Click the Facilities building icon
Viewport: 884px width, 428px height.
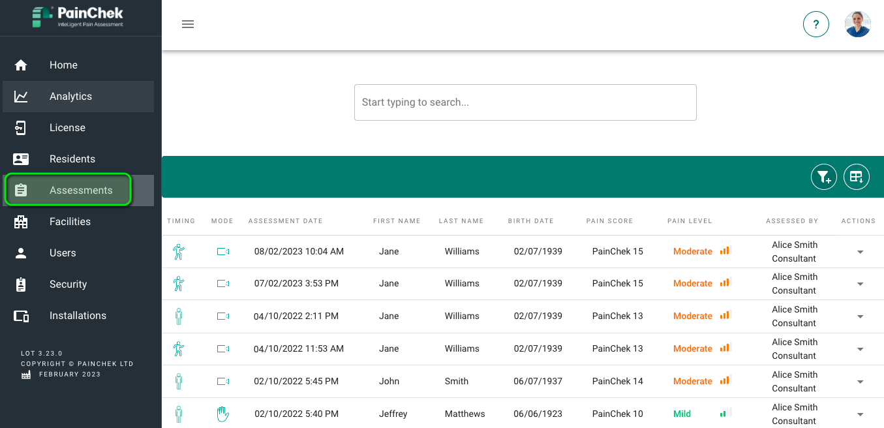click(x=21, y=222)
